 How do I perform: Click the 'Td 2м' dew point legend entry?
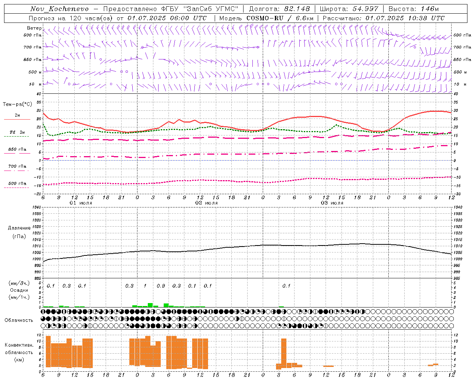17,132
